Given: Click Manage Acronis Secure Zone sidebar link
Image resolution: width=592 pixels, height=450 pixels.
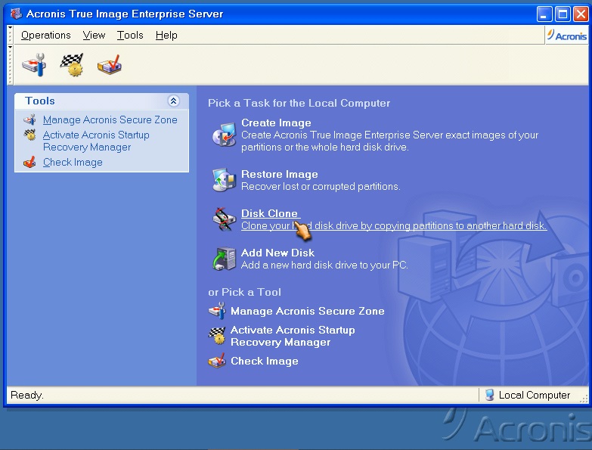Looking at the screenshot, I should tap(110, 119).
